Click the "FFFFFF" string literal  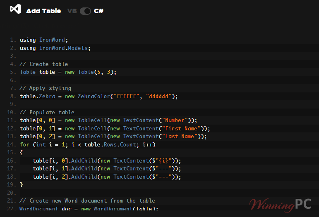[126, 97]
